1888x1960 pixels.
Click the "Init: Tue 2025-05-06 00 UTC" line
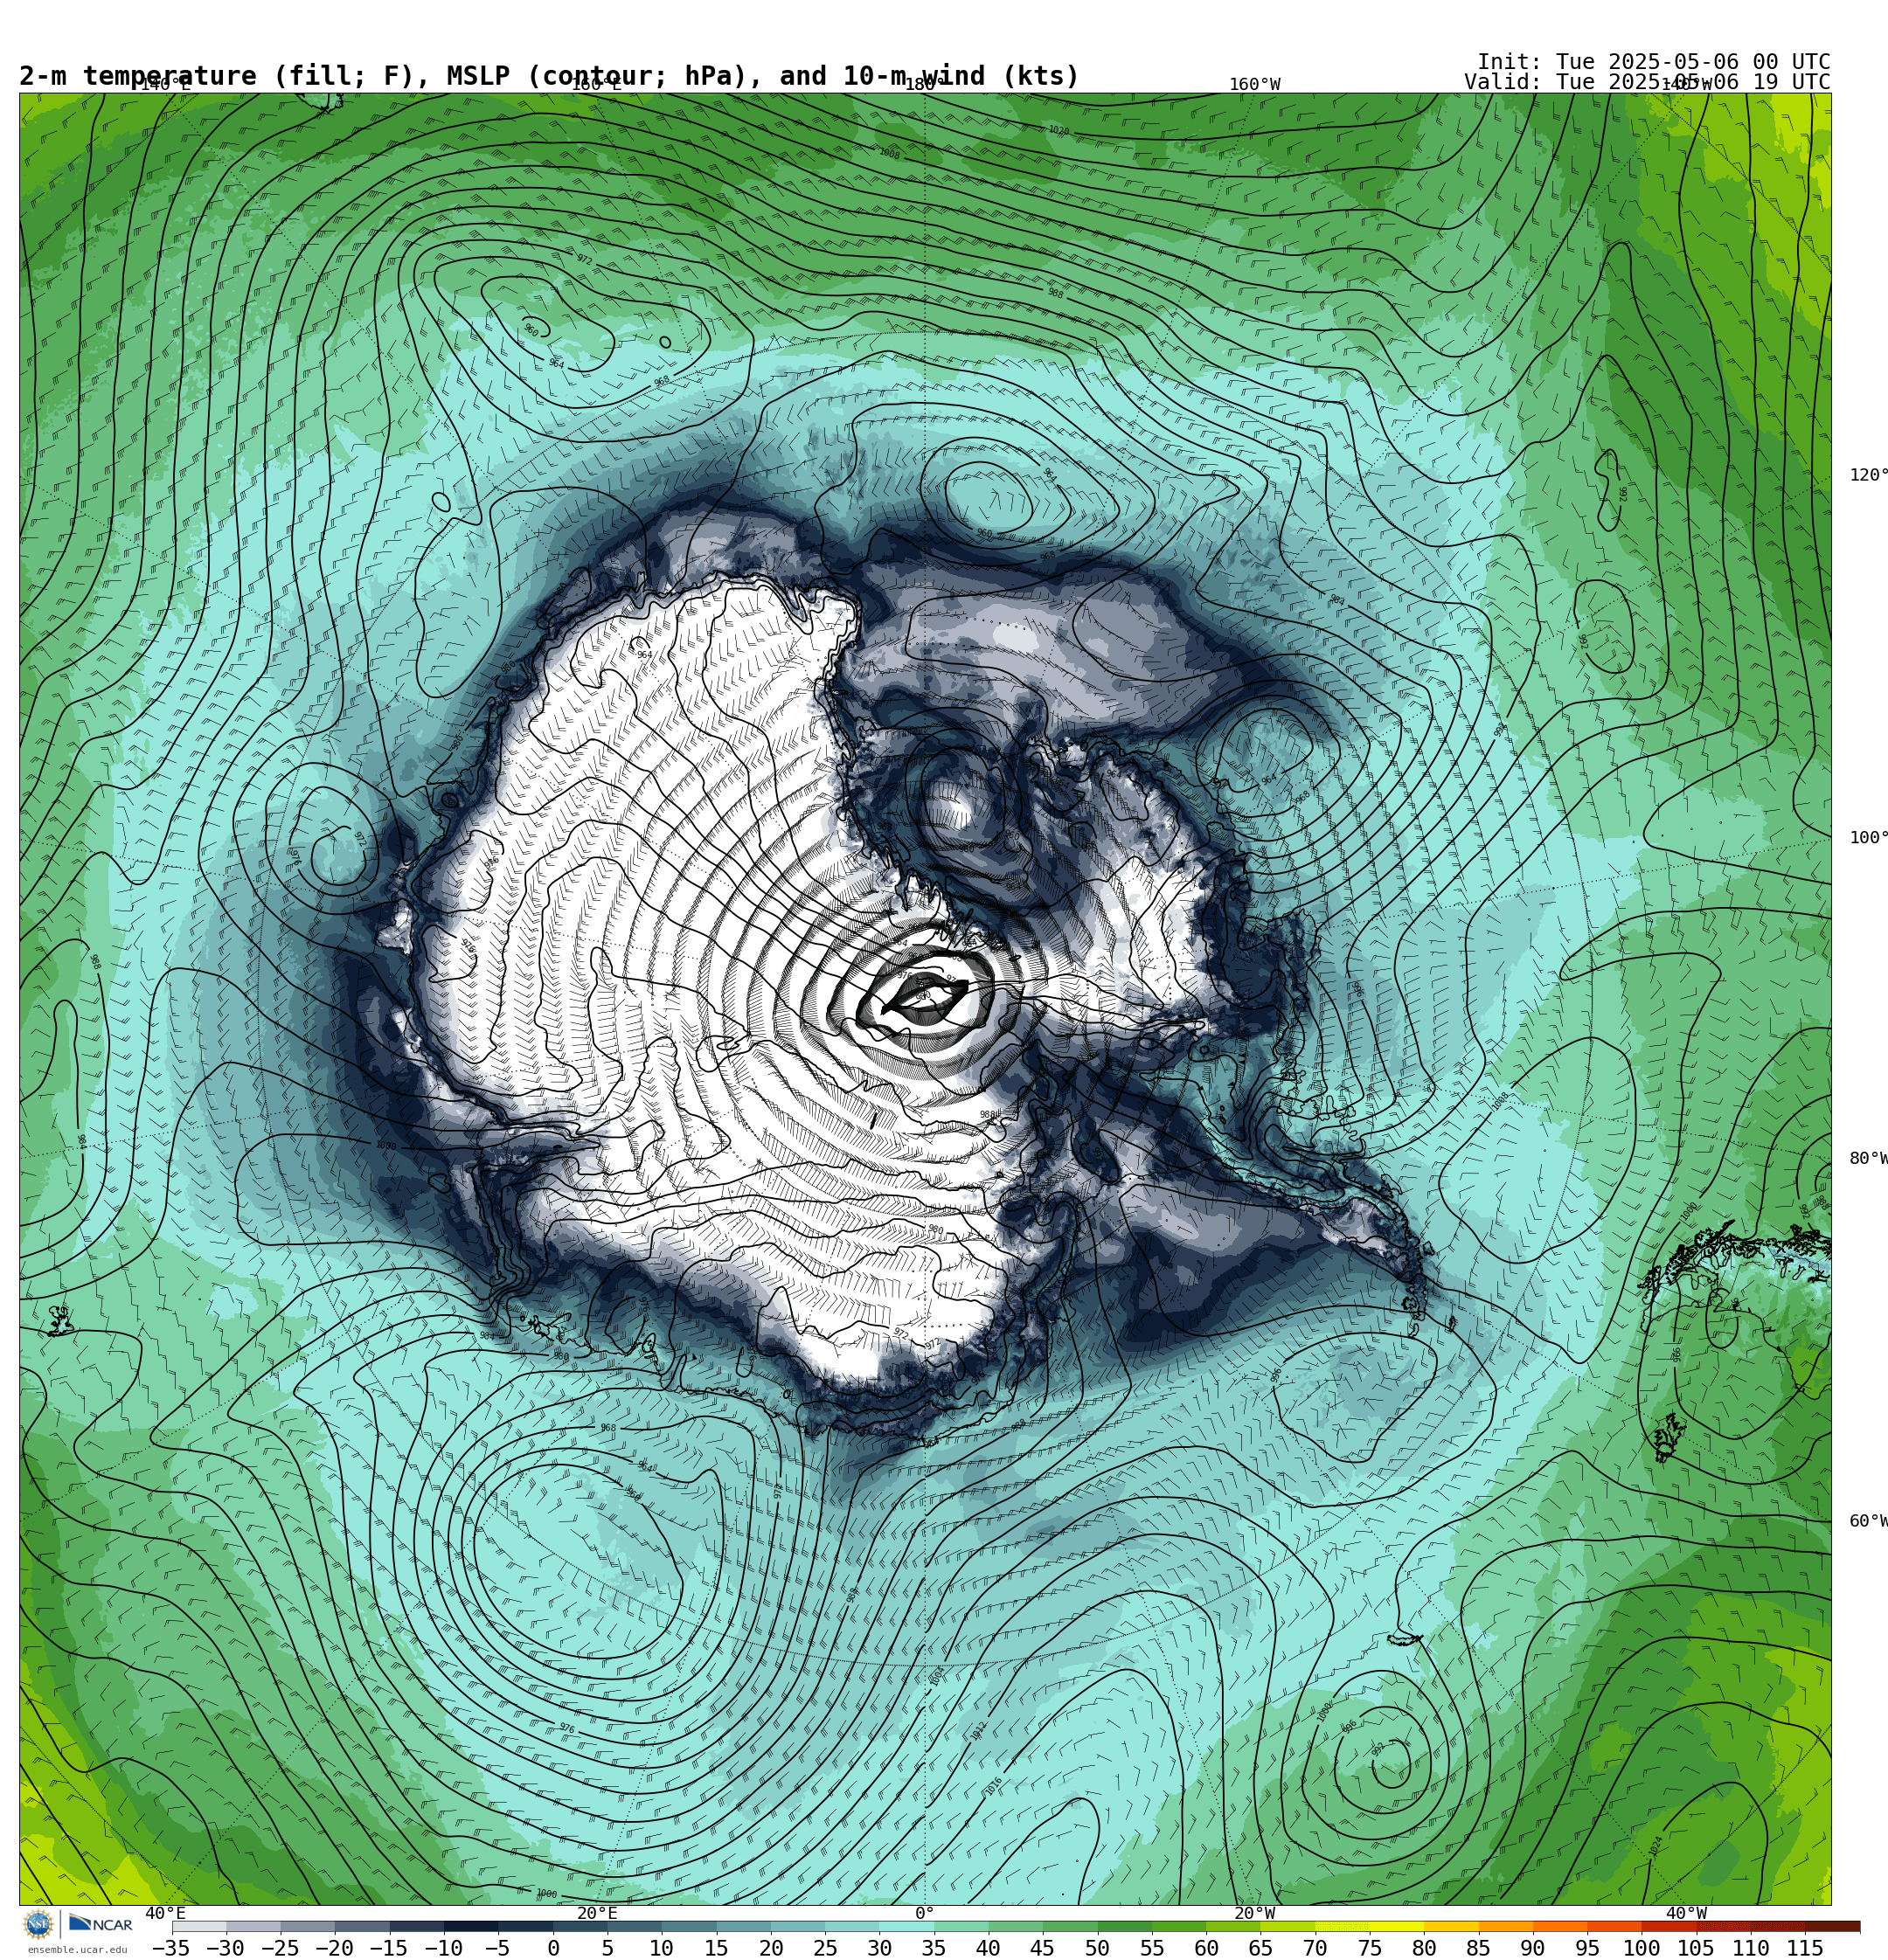coord(1654,62)
